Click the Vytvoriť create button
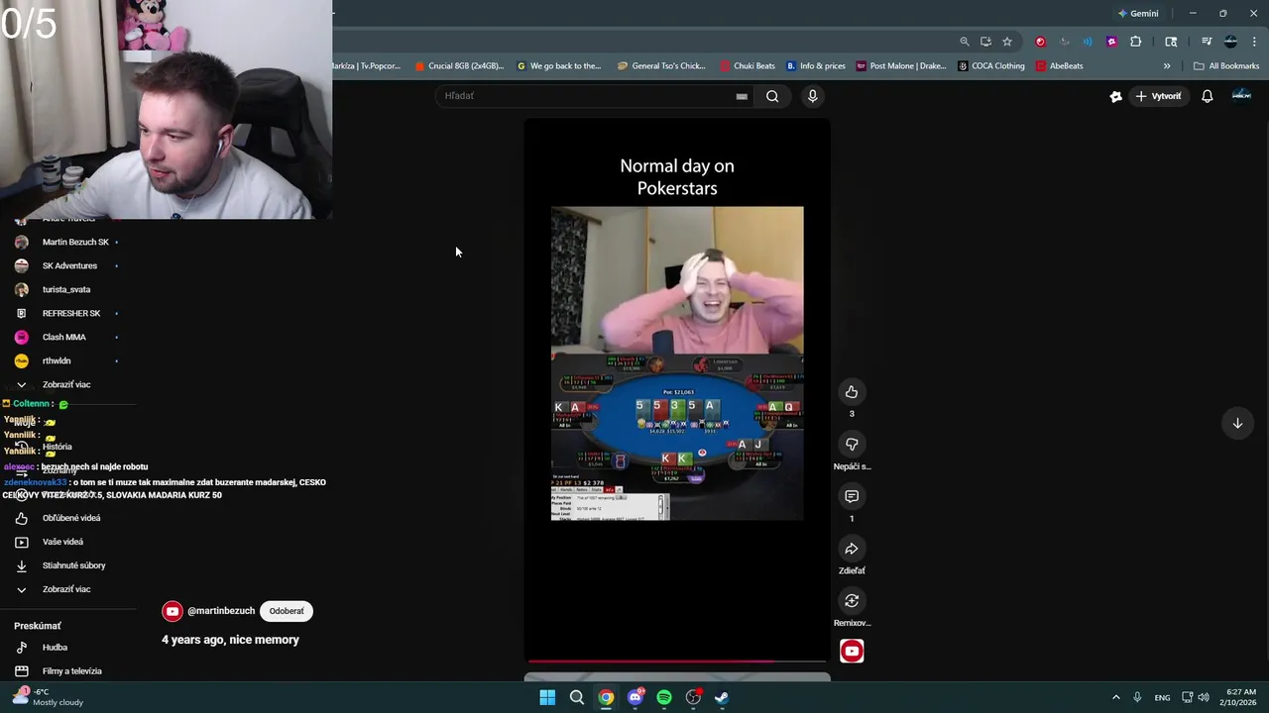 pos(1158,96)
